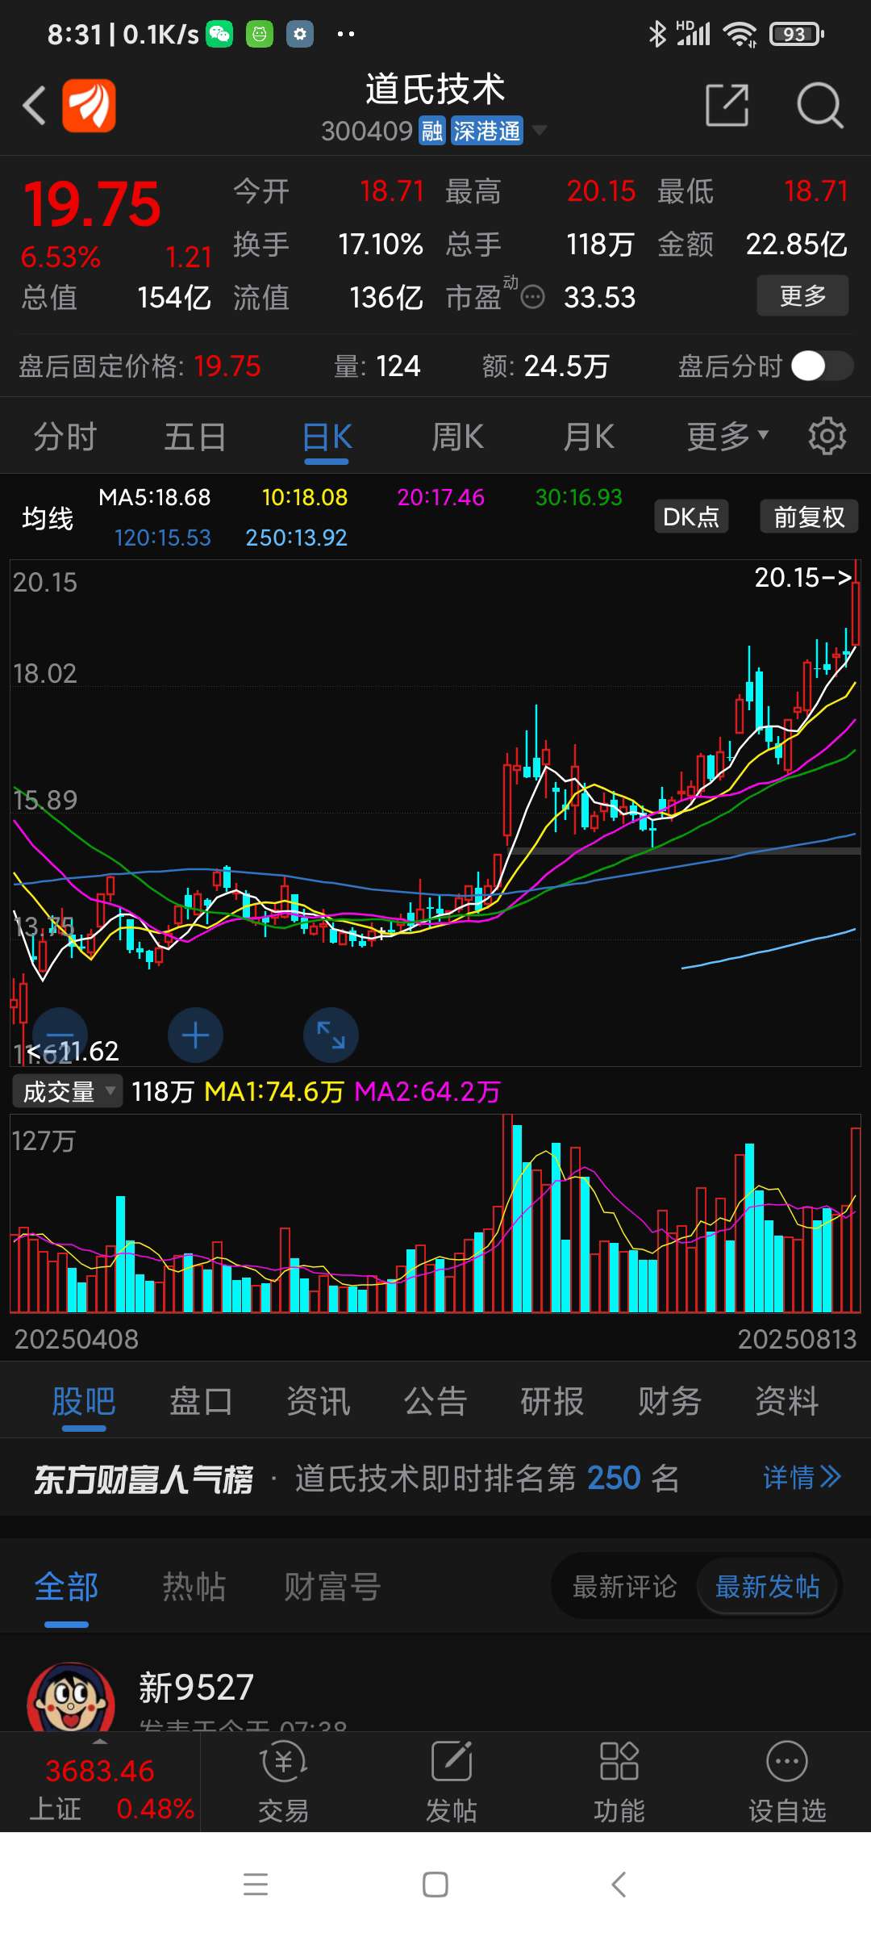This screenshot has width=871, height=1937.
Task: Tap avatar of user 新9527
Action: click(x=71, y=1697)
